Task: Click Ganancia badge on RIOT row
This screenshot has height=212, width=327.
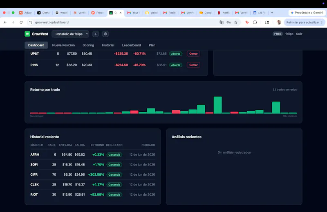Action: (x=114, y=194)
